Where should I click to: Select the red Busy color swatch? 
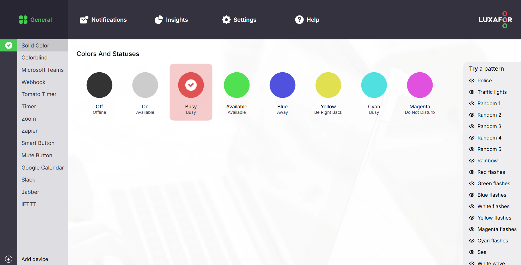point(191,85)
